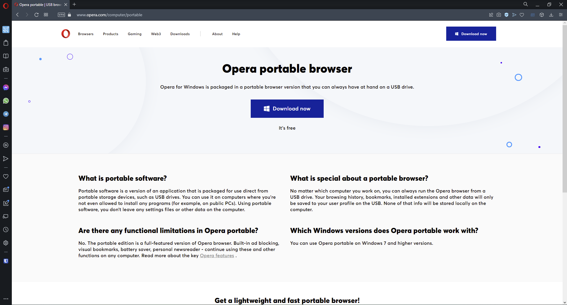The height and width of the screenshot is (305, 567).
Task: Select the Opera portable | USB browser tab
Action: click(x=41, y=4)
